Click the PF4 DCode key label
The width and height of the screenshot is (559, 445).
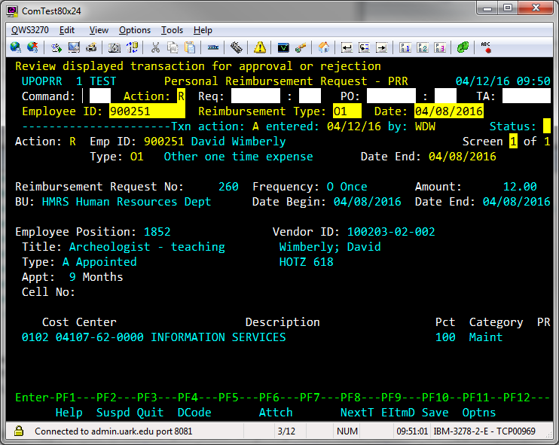point(194,413)
